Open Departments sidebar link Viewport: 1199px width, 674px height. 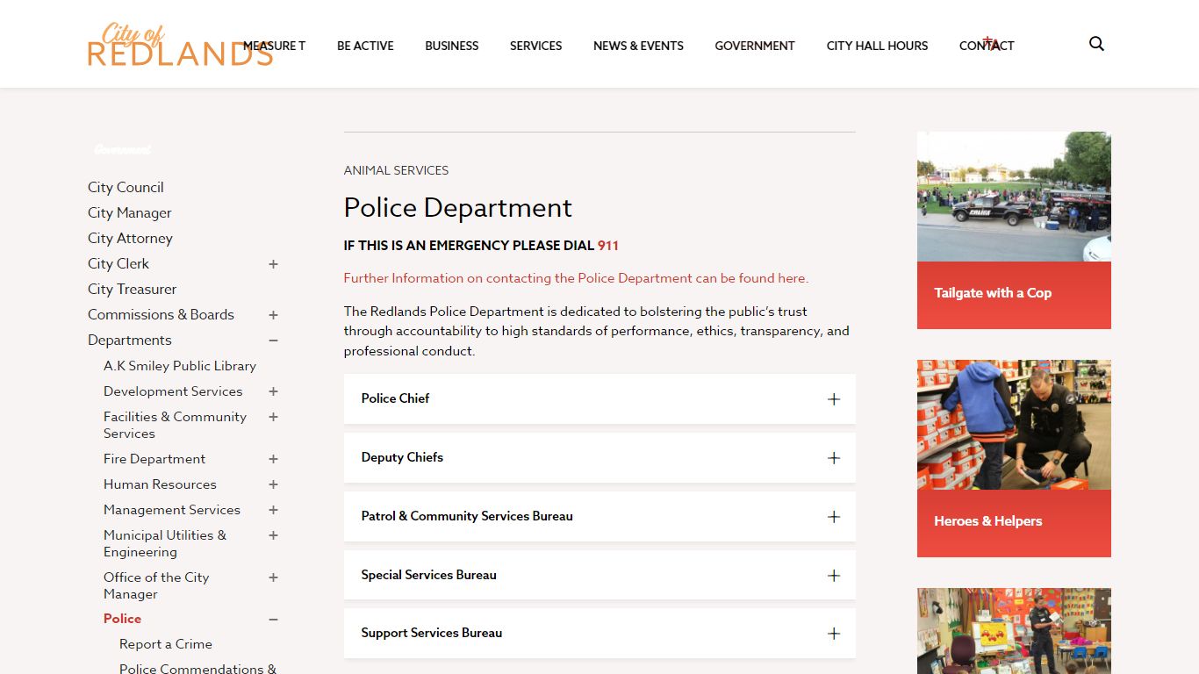130,340
